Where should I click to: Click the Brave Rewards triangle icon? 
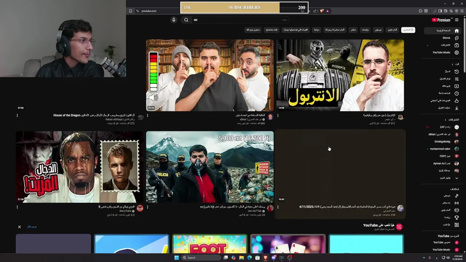pyautogui.click(x=327, y=11)
